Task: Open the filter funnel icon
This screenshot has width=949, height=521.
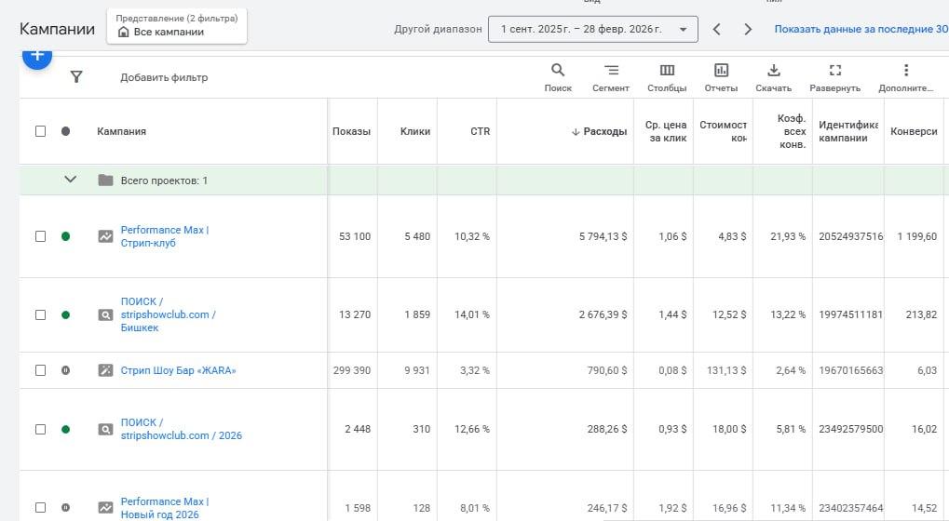Action: 76,77
